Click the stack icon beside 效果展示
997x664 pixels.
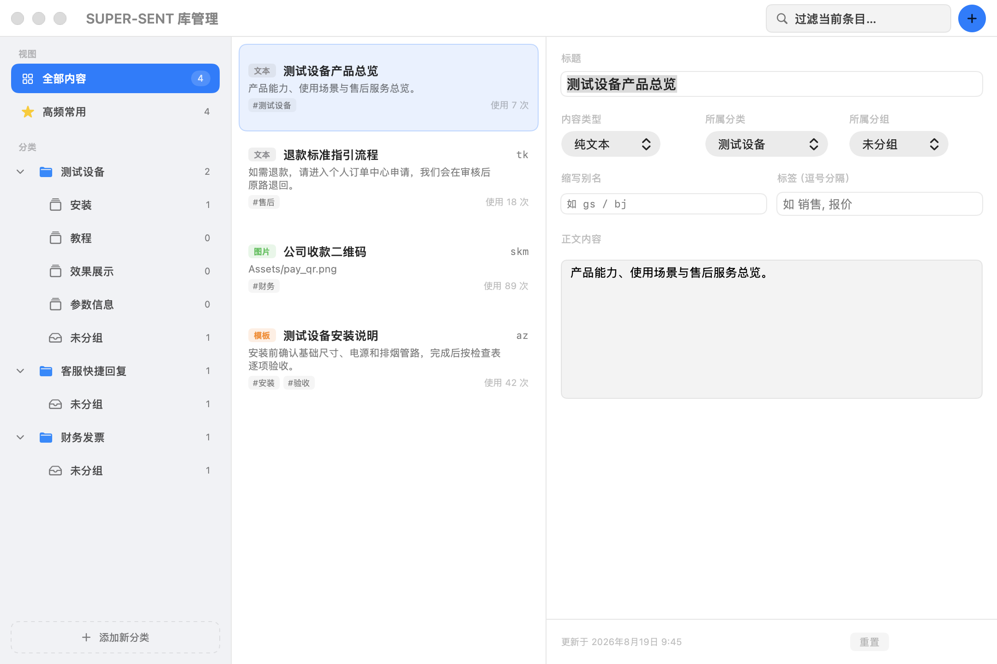click(x=55, y=271)
